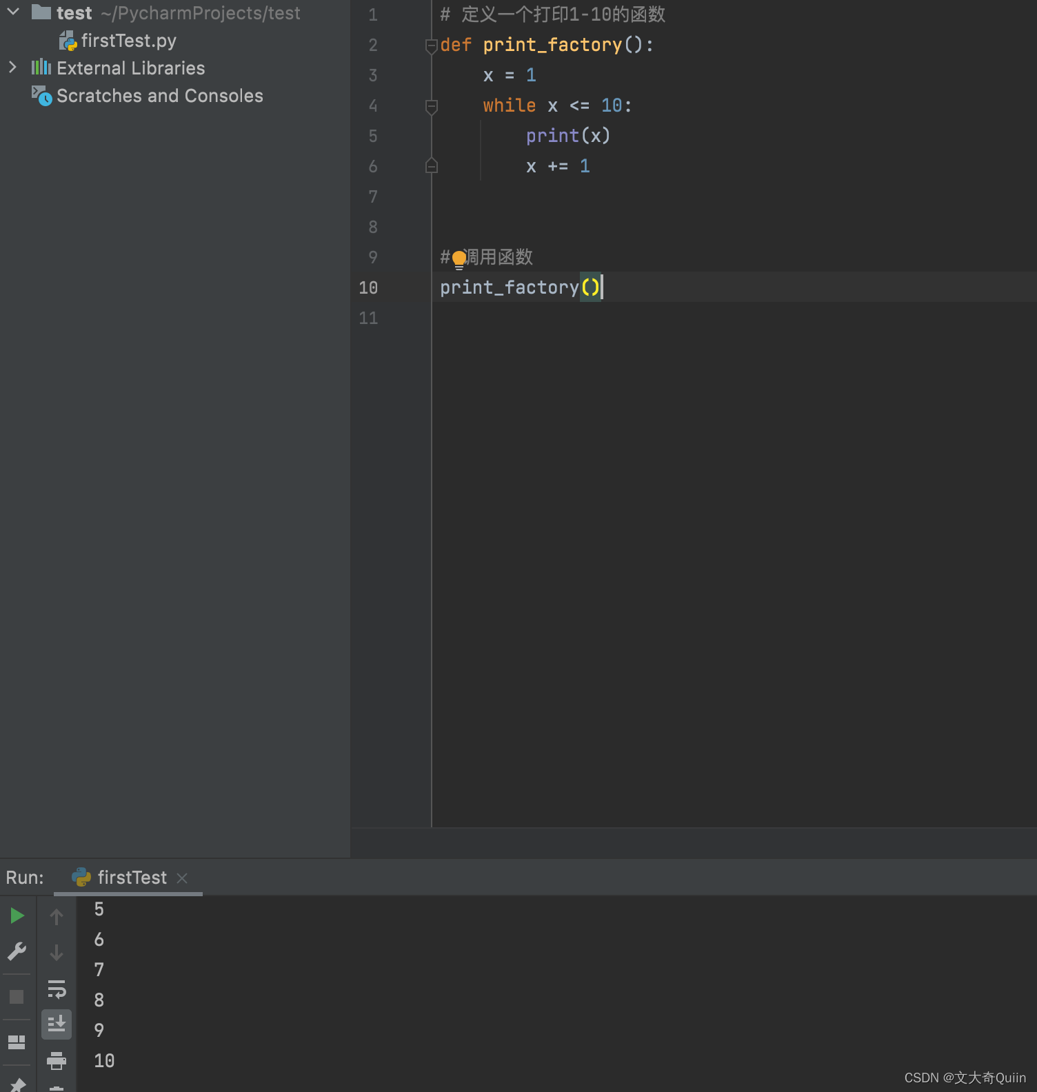Click the 'x += 1' code line
Viewport: 1037px width, 1092px height.
[x=558, y=166]
